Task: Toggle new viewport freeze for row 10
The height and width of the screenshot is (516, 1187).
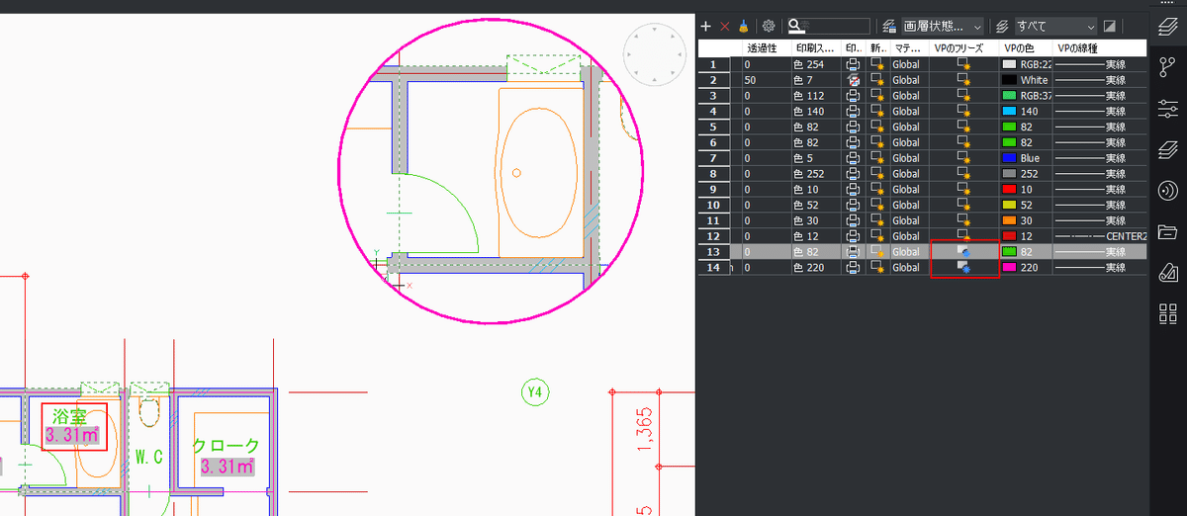Action: 877,205
